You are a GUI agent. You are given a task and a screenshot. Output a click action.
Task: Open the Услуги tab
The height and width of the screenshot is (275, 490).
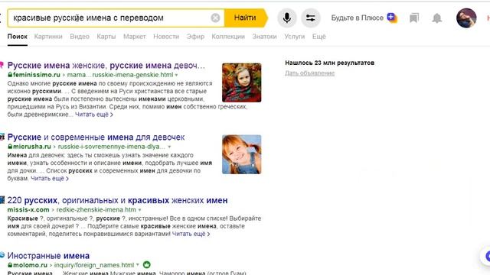[x=294, y=37]
